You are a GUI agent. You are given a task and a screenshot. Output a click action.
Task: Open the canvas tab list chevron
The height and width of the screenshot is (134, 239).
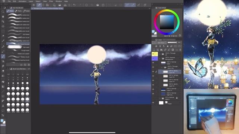point(149,8)
